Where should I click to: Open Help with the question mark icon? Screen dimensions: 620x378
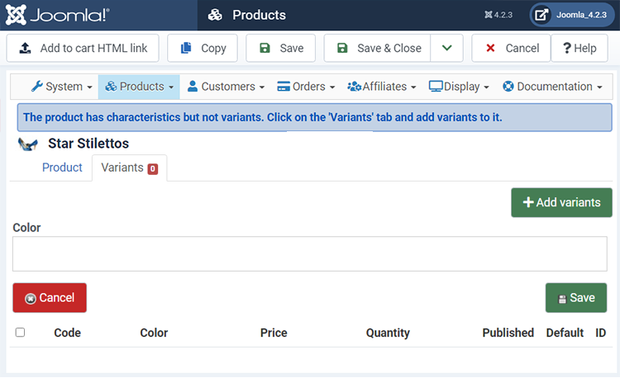579,48
